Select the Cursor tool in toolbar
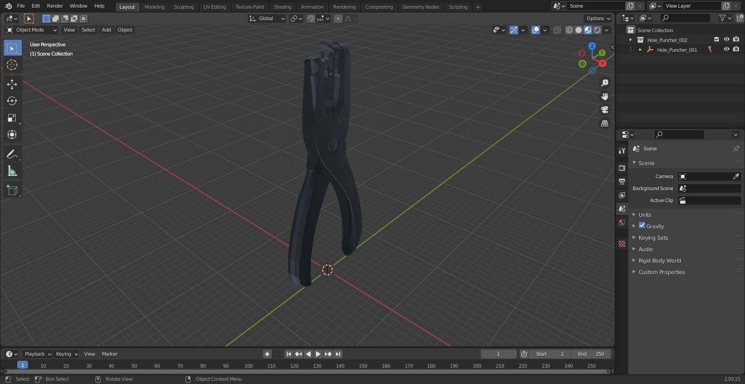Viewport: 745px width, 384px height. click(x=12, y=65)
